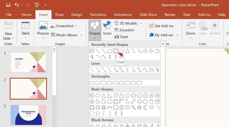The image size is (229, 127).
Task: Insert a Chart
Action: (121, 37)
